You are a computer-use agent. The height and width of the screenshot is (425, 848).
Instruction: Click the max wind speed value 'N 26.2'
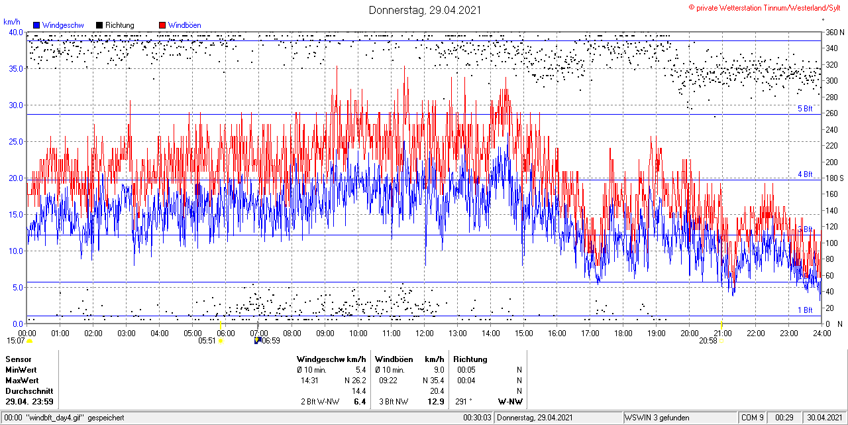click(355, 381)
